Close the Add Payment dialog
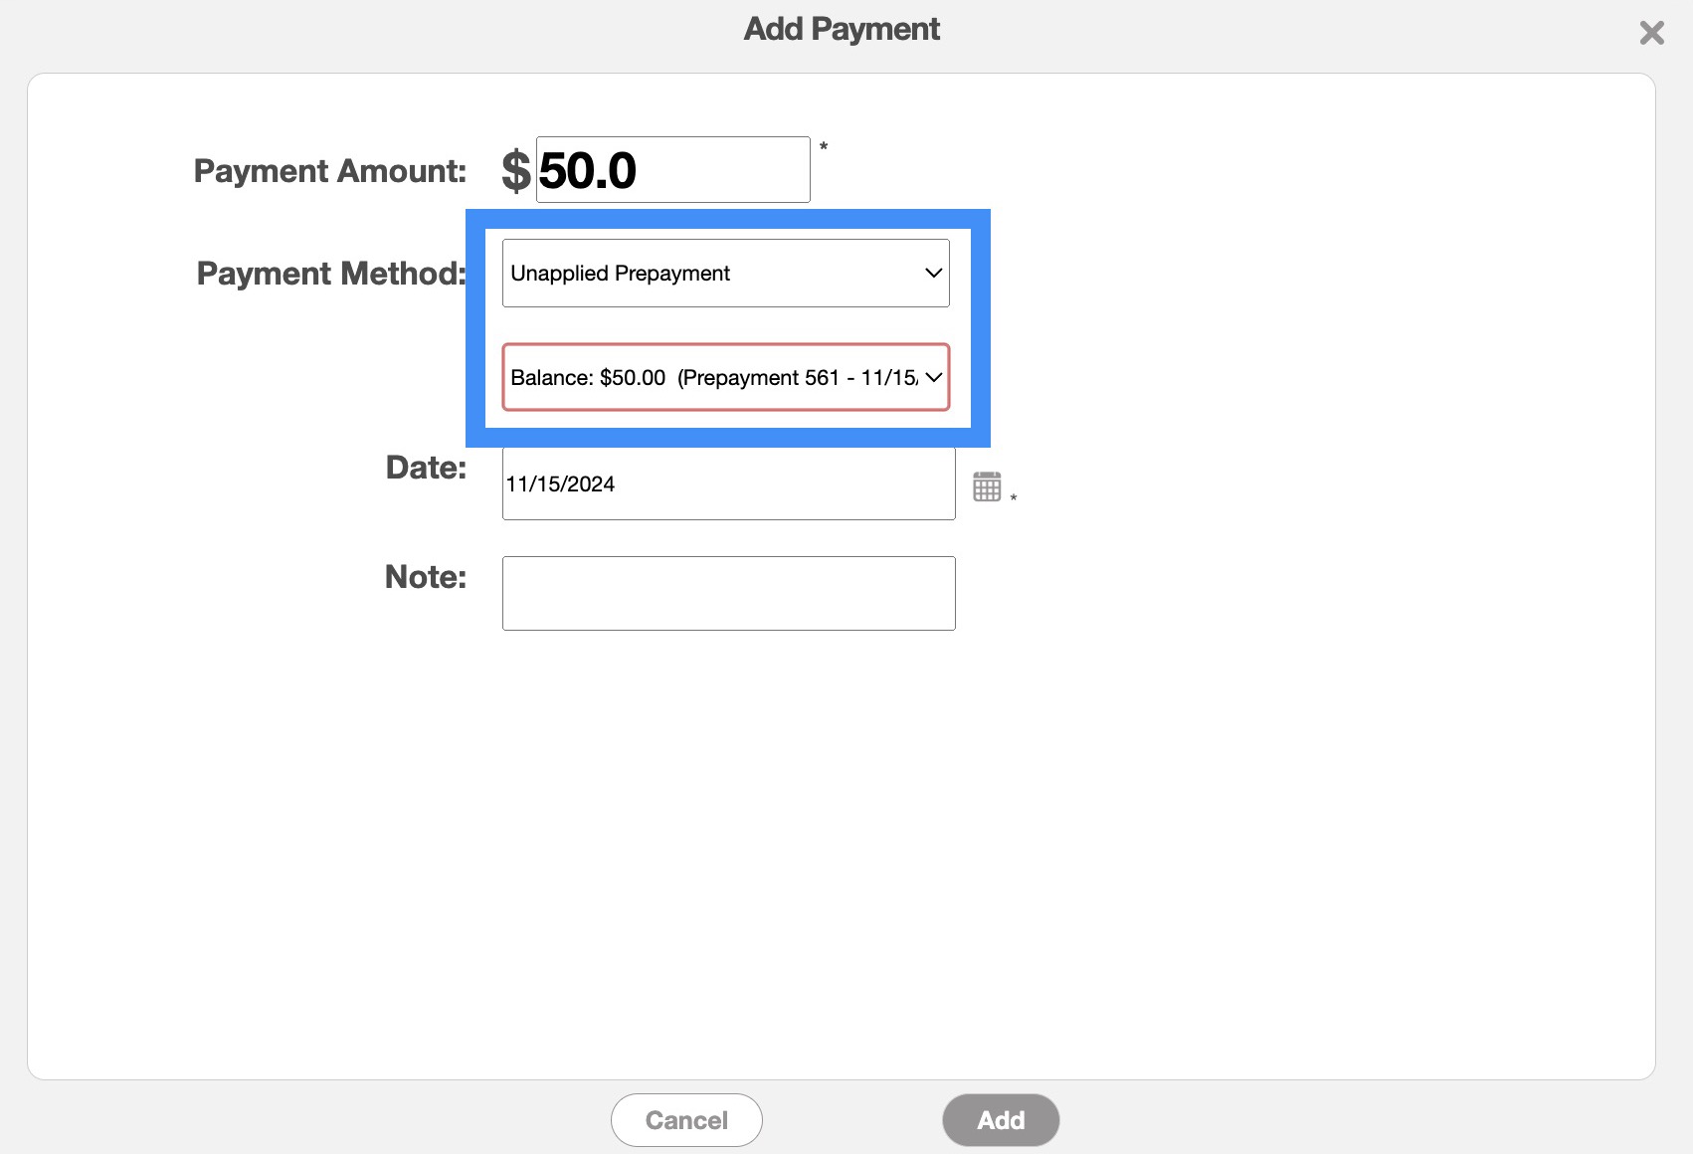This screenshot has width=1693, height=1154. click(1651, 34)
